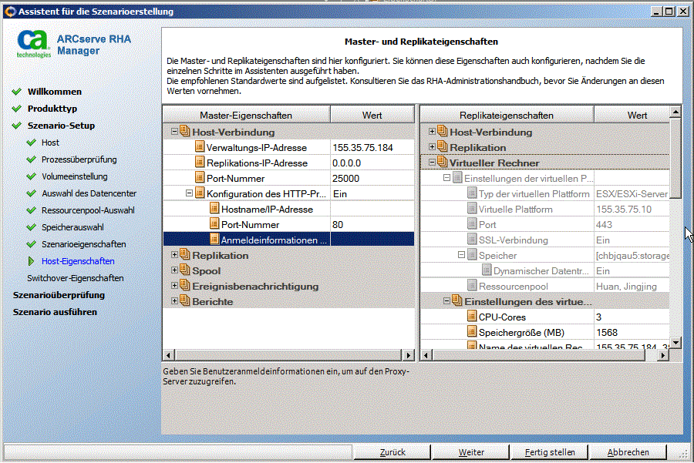Open the Szenarioeigenschaften wizard step

[x=83, y=244]
